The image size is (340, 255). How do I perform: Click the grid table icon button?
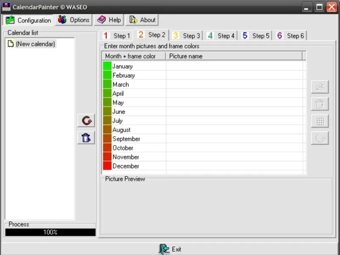click(320, 121)
